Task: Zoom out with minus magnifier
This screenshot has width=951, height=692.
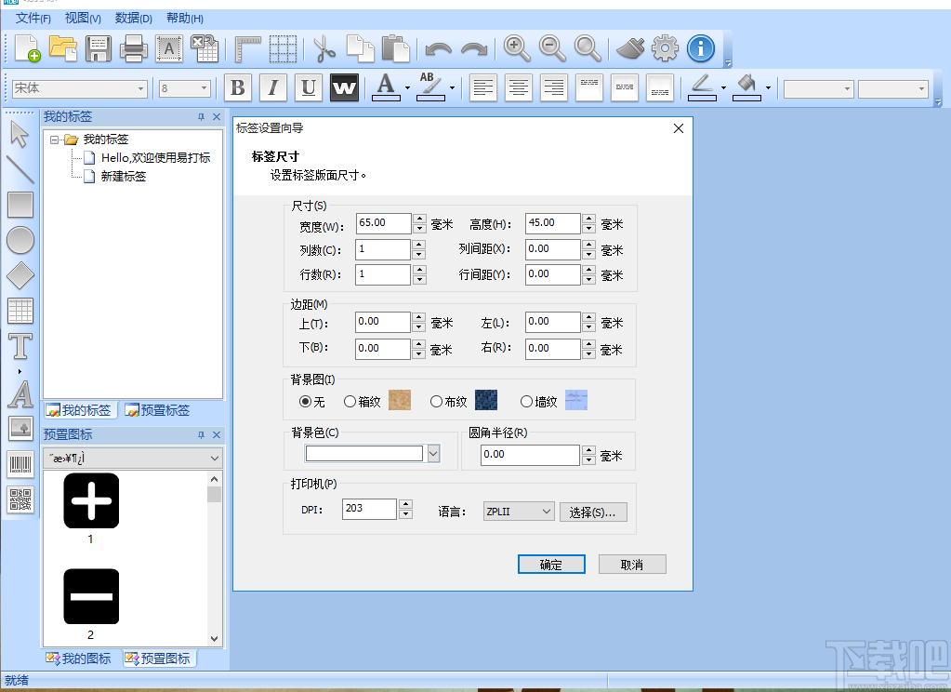Action: (x=552, y=48)
